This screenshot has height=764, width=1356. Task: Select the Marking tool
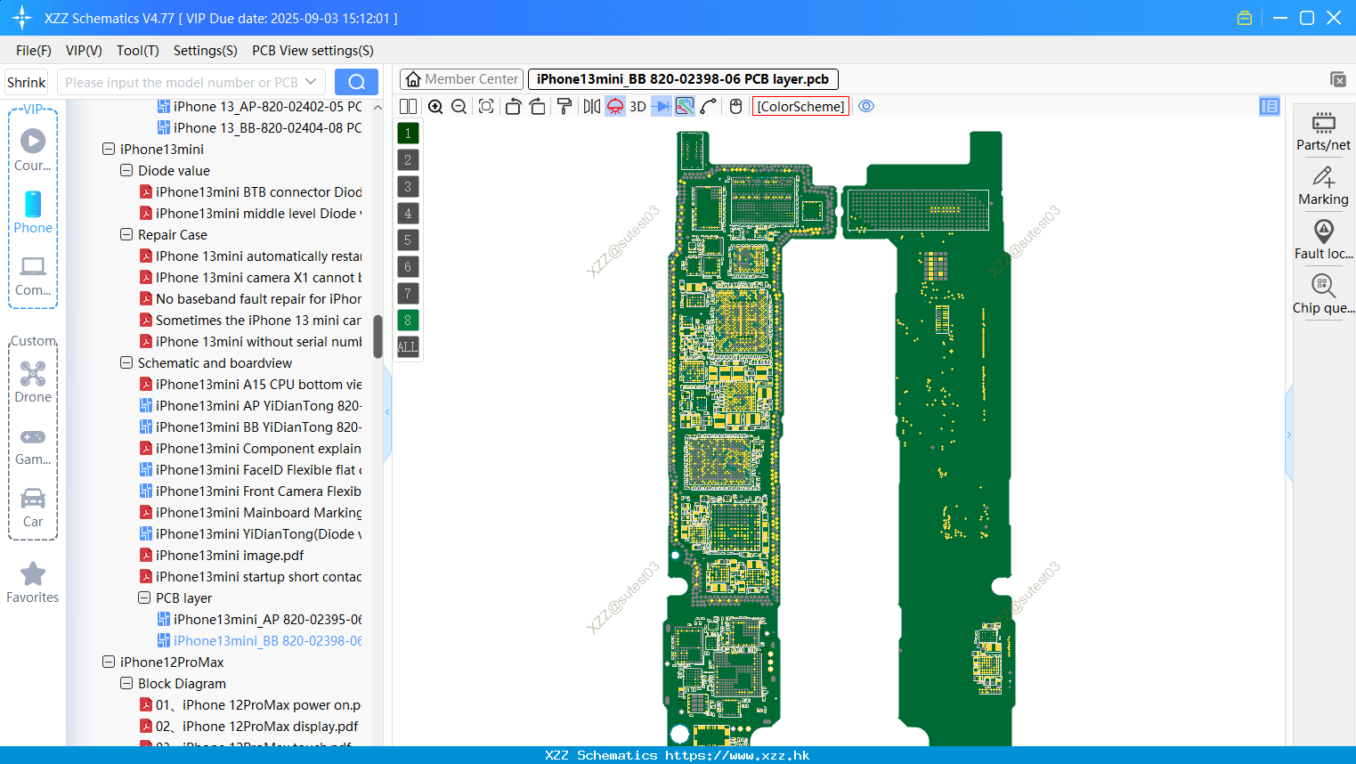coord(1323,186)
